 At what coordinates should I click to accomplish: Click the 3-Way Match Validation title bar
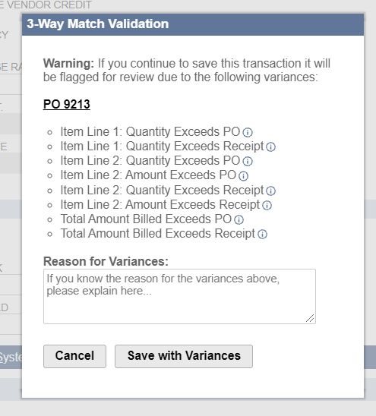tap(193, 24)
